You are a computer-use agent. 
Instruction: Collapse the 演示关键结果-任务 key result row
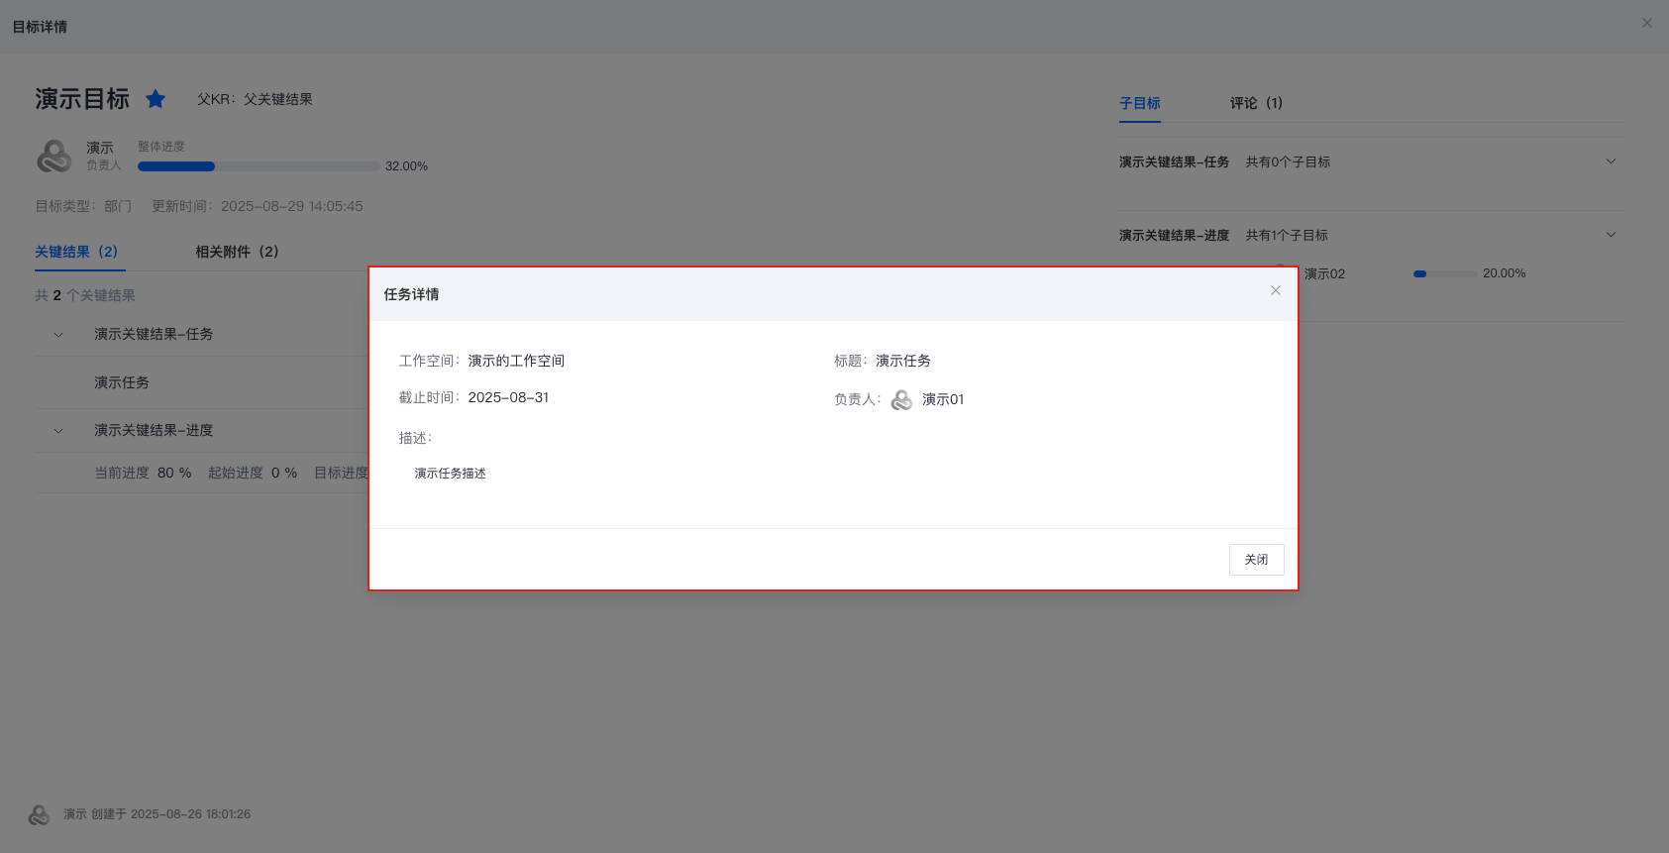click(58, 335)
